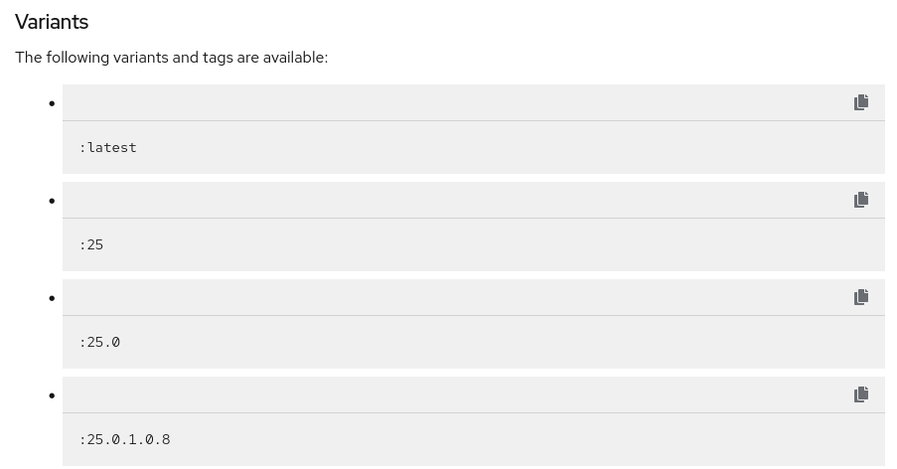
Task: Copy the :25.0 tag to clipboard
Action: (x=861, y=297)
